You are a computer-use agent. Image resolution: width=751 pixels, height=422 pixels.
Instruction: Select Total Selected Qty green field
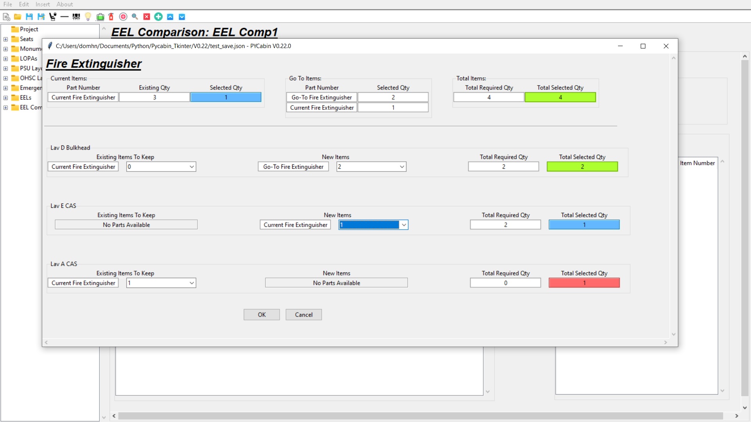560,97
